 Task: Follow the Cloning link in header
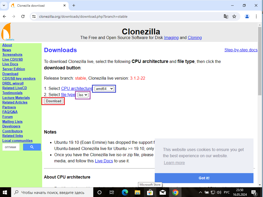195,37
